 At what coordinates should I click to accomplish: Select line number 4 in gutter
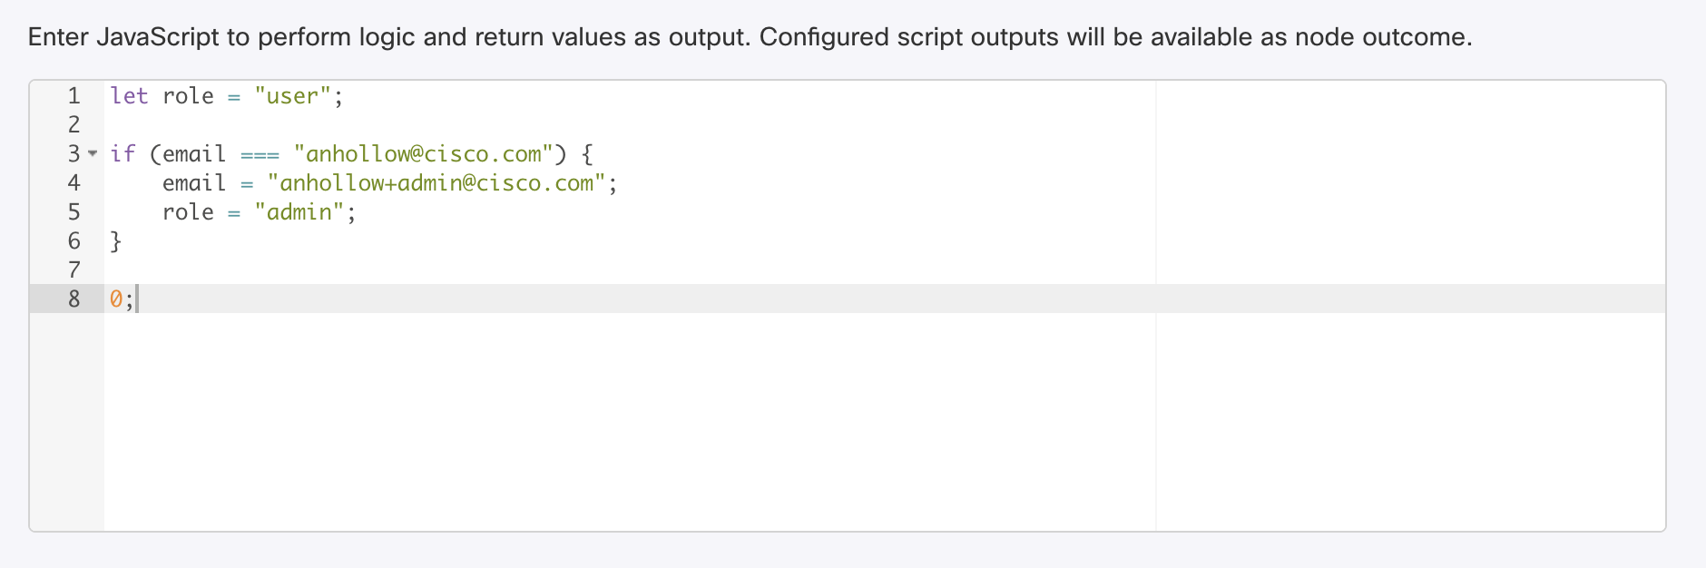click(74, 183)
